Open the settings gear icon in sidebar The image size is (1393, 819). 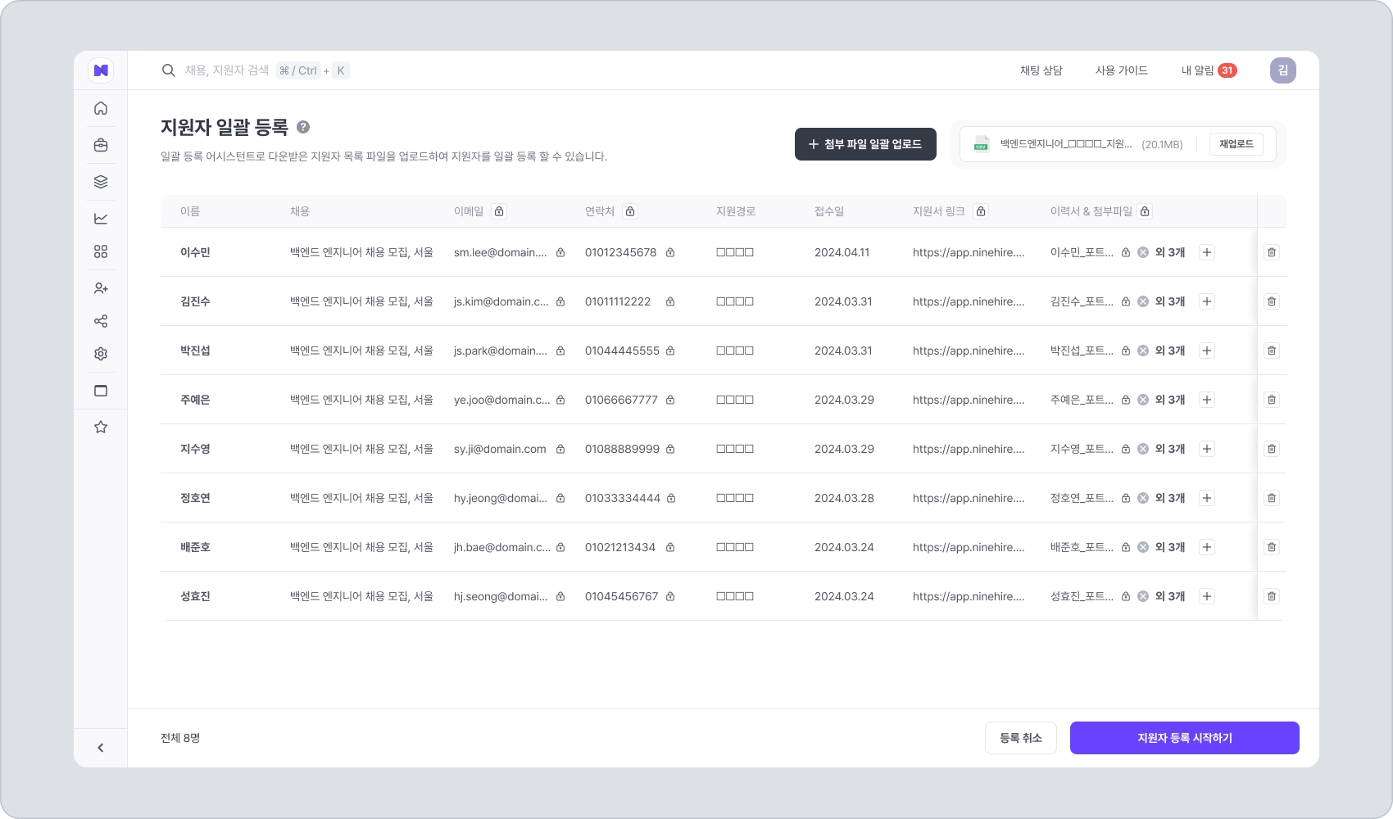click(101, 354)
